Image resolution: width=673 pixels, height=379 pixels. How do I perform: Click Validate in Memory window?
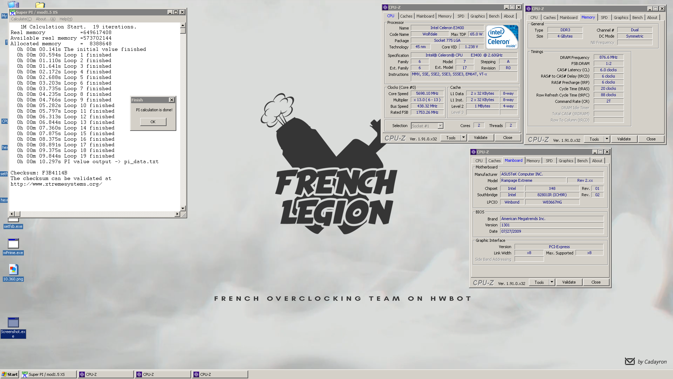[624, 139]
